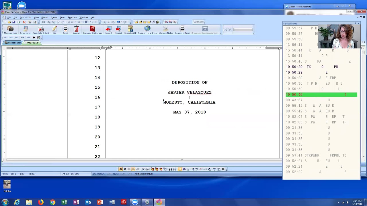The image size is (367, 206).
Task: Toggle center paragraph alignment
Action: pos(133,169)
